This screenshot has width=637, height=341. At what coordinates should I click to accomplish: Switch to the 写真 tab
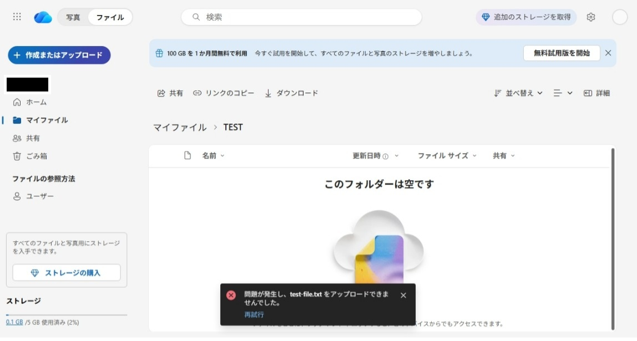coord(73,17)
